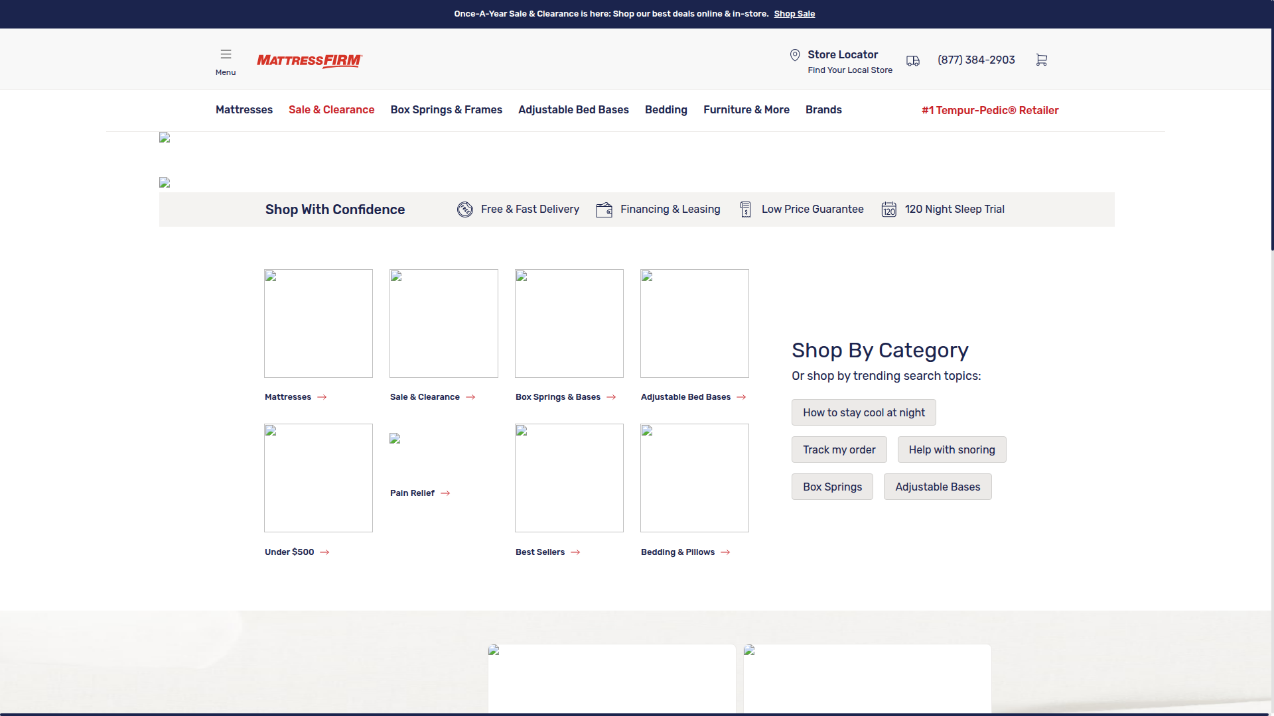Select the delivery truck icon in the header
Viewport: 1274px width, 716px height.
[912, 60]
